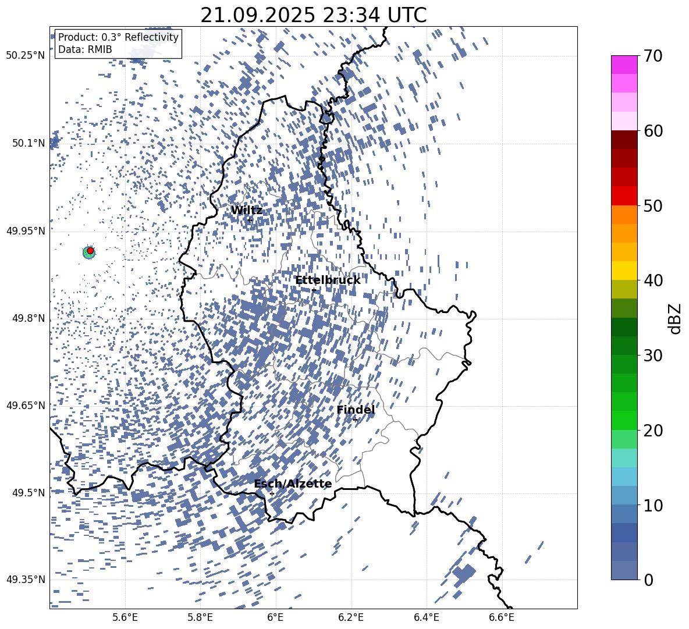Click the Wiltz city label
This screenshot has width=689, height=629.
coord(247,211)
